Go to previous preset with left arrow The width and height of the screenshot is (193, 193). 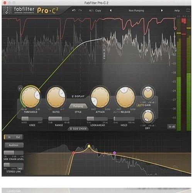(x=110, y=10)
